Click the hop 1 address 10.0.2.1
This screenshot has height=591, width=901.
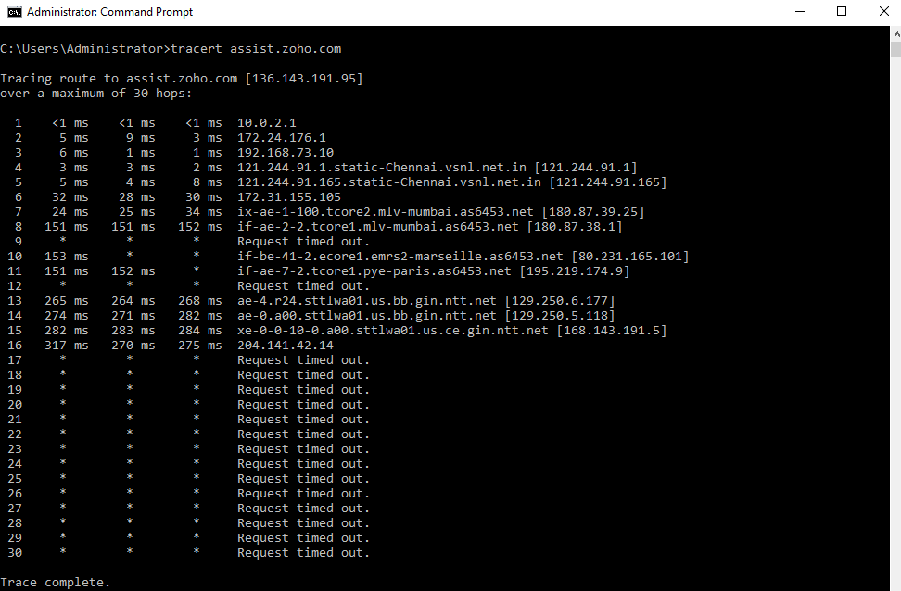[x=267, y=123]
